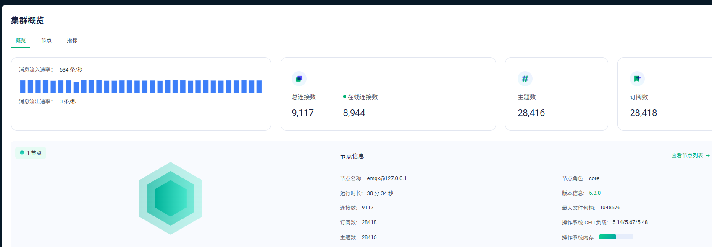Open the 节点 tab
The width and height of the screenshot is (712, 247).
[46, 41]
